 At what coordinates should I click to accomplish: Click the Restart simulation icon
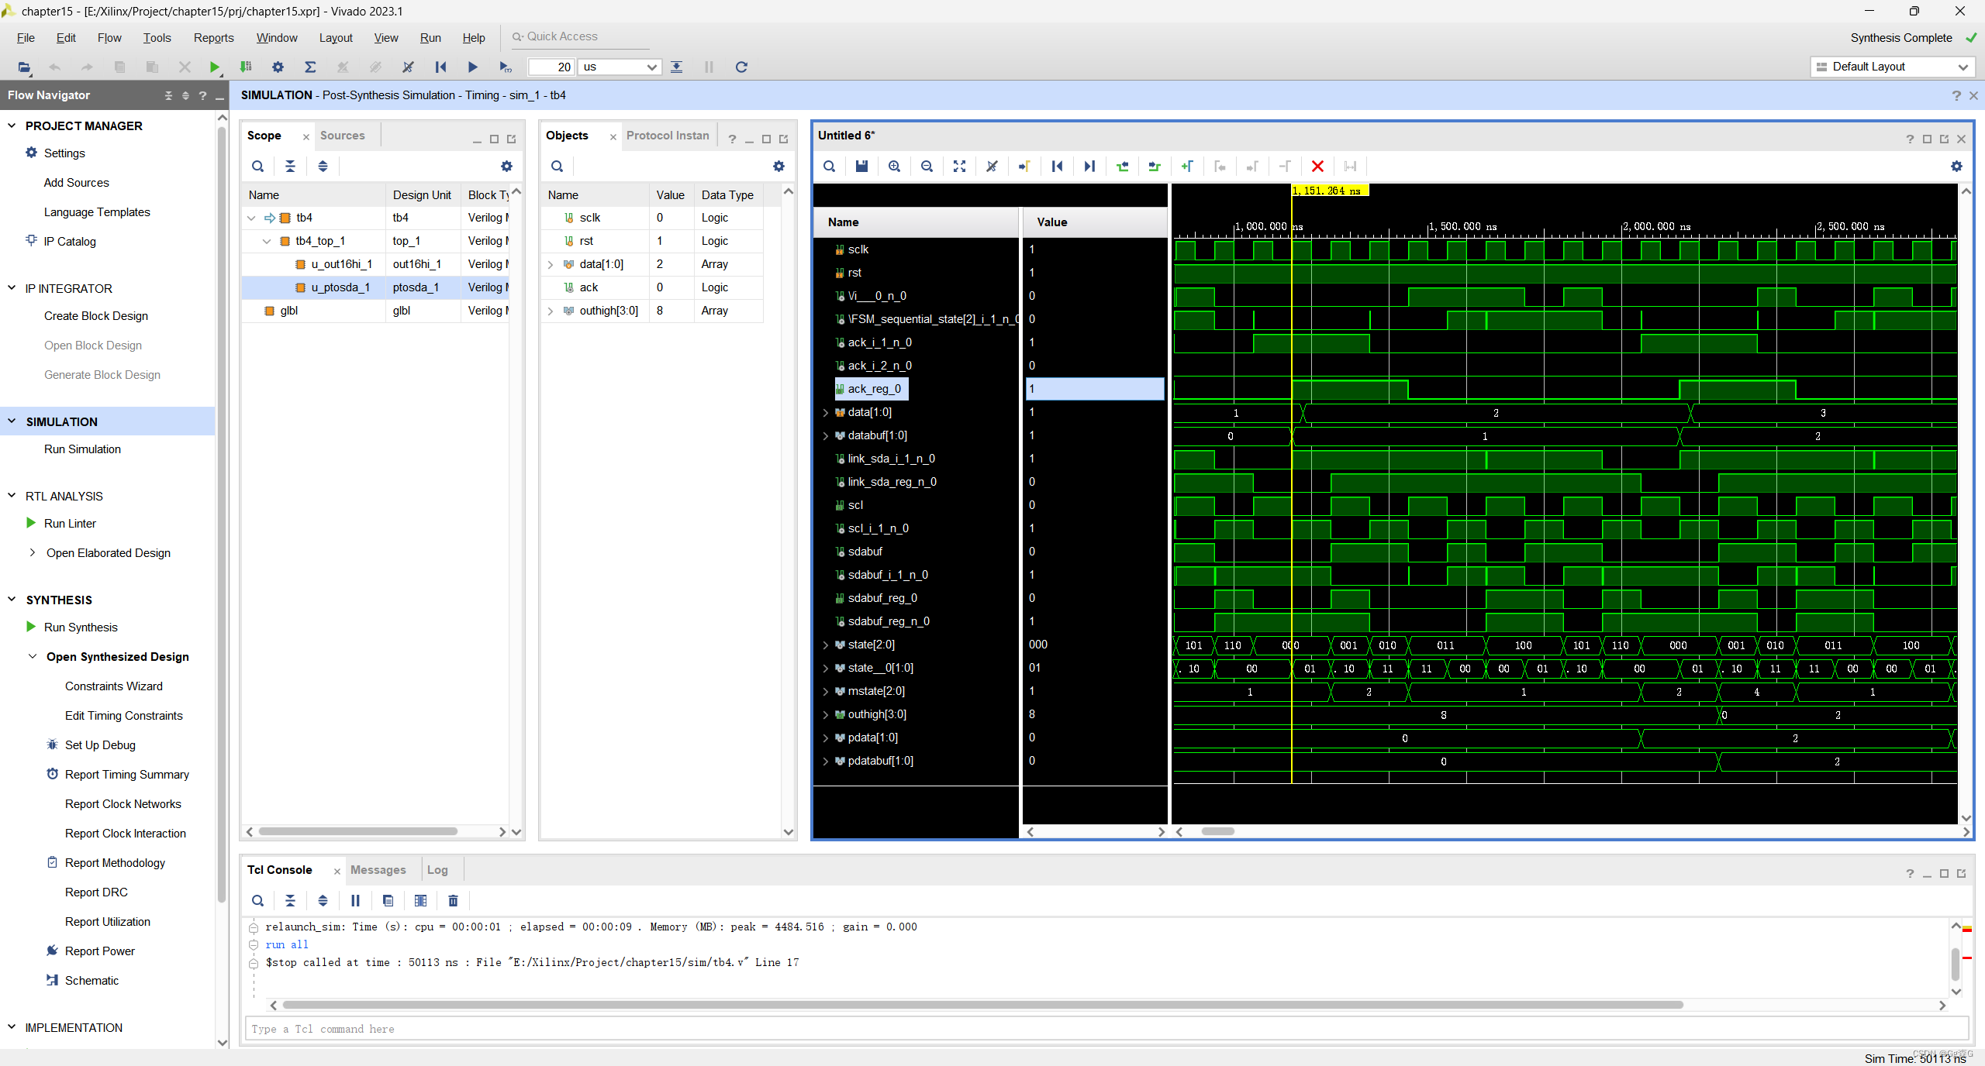click(x=440, y=67)
